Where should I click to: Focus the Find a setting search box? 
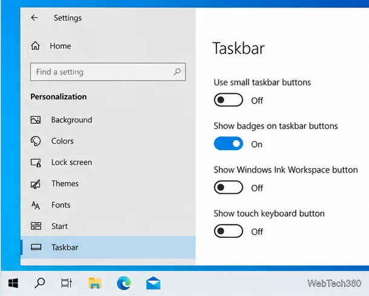click(108, 72)
